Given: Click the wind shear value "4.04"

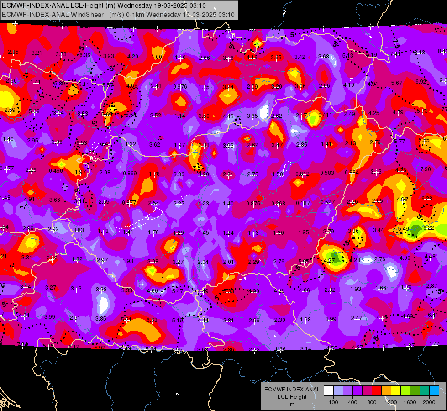Looking at the screenshot, I should 24,316.
